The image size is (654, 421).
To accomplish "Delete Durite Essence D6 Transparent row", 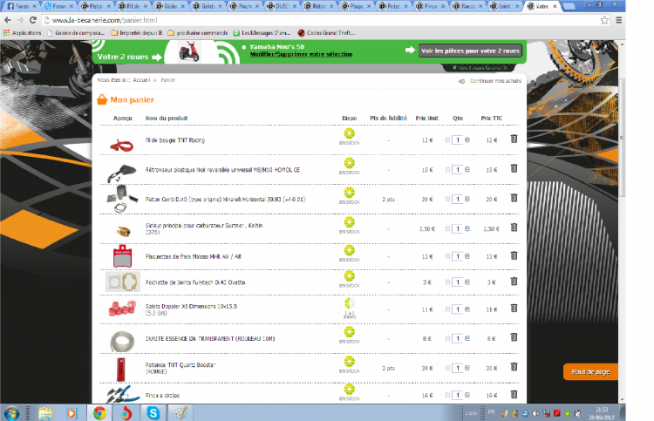I will (514, 338).
